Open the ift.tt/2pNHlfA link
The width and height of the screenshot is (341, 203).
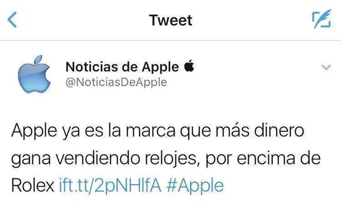click(x=110, y=185)
